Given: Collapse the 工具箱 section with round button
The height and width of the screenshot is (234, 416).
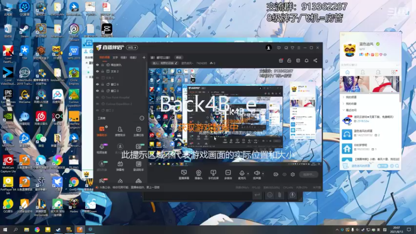Looking at the screenshot, I should (x=142, y=118).
